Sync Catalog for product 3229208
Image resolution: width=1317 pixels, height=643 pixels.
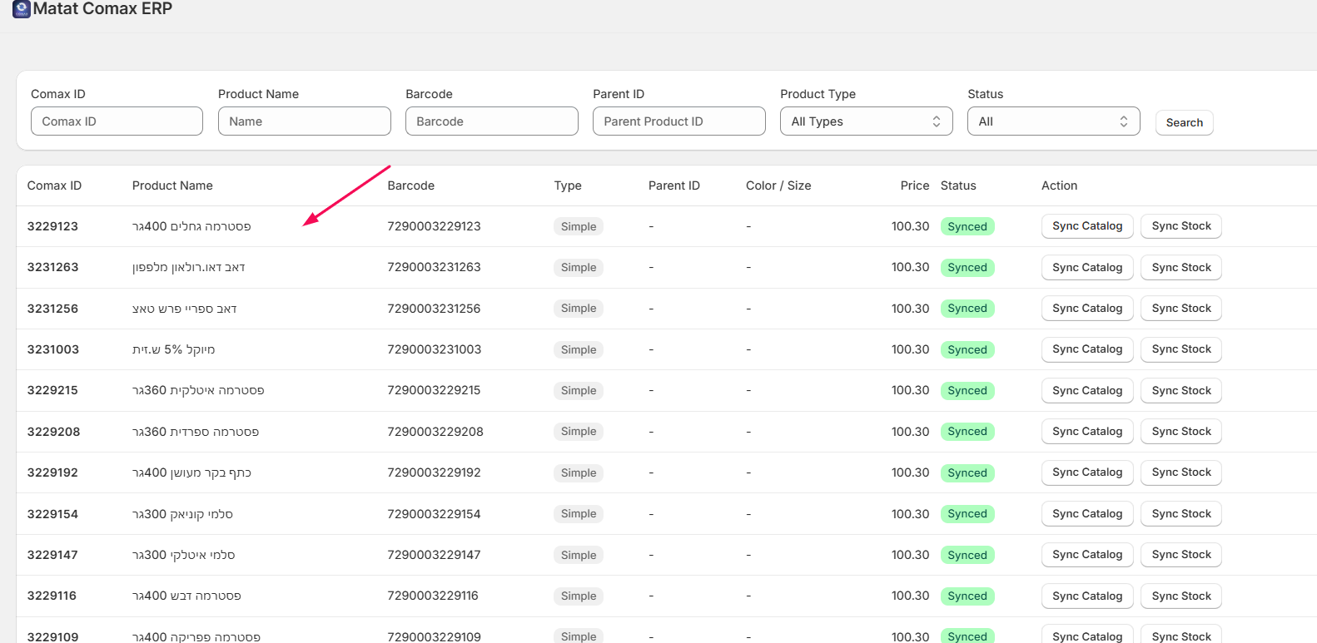click(x=1086, y=432)
